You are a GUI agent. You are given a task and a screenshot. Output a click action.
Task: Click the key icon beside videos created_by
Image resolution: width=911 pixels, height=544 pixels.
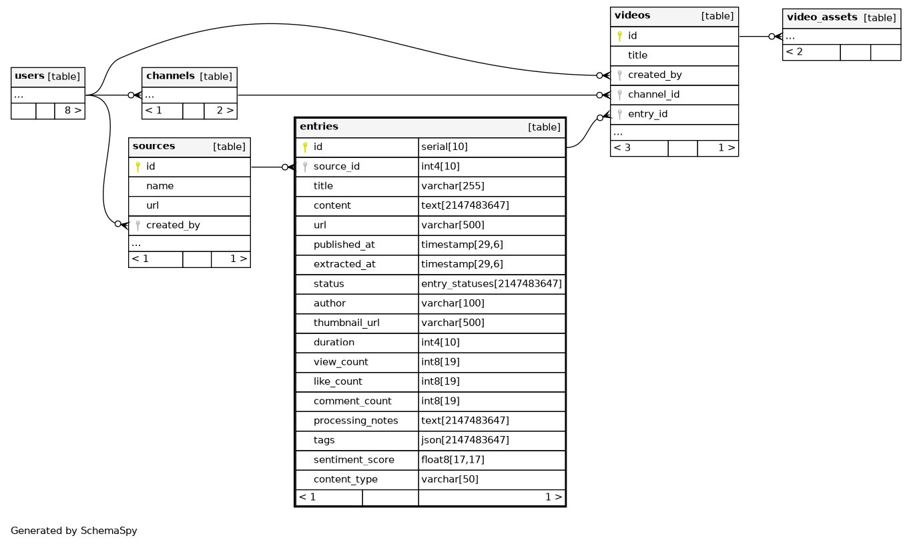coord(619,75)
